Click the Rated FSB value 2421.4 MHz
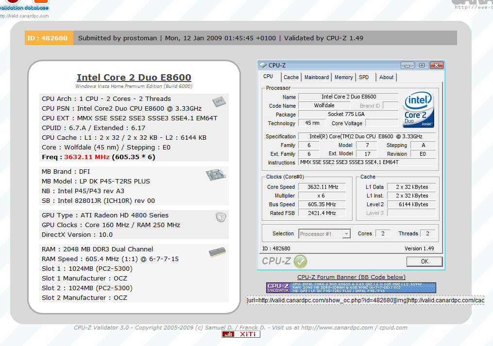Screen dimensions: 493x346 322,214
